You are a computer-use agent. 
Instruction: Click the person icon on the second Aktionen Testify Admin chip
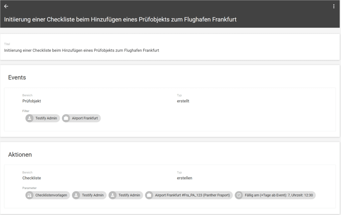coord(113,195)
